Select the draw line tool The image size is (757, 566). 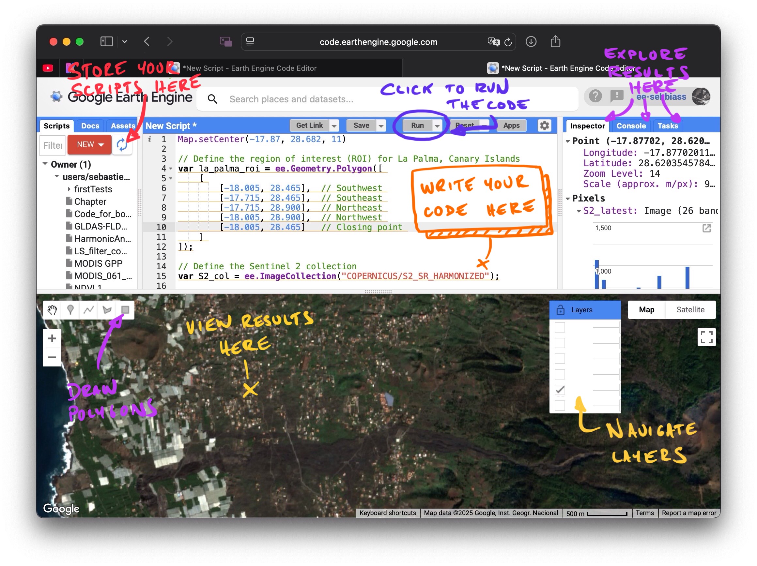(89, 310)
